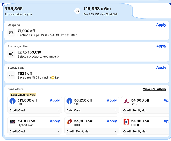Apply the BLACK benefit ₹624 off

coord(161,67)
